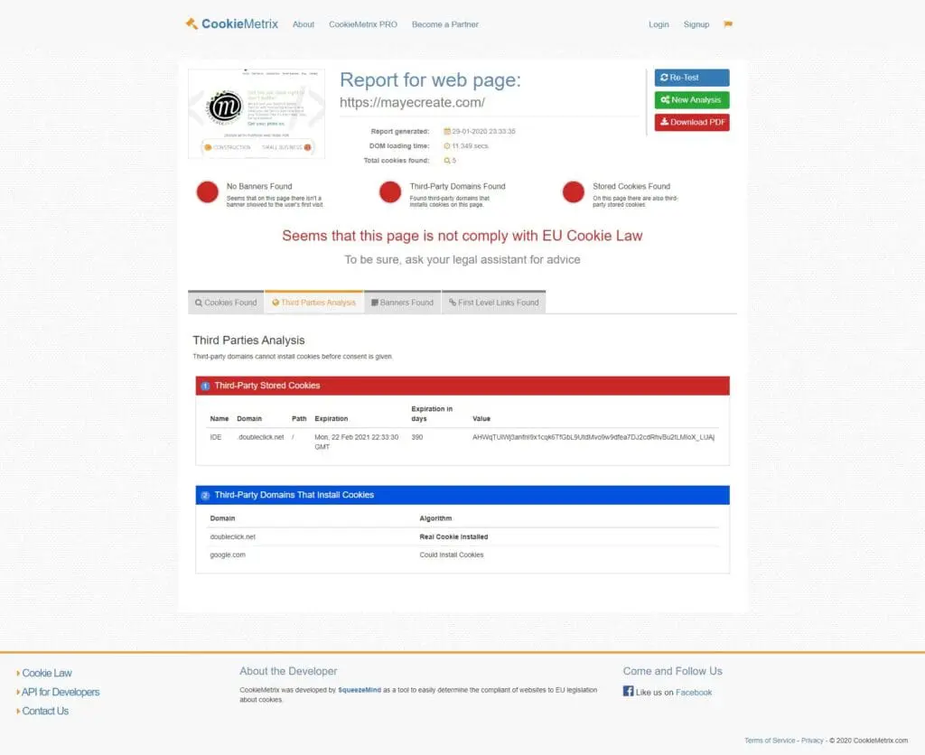Click the red Stored Cookies Found indicator
The width and height of the screenshot is (925, 755).
(574, 192)
